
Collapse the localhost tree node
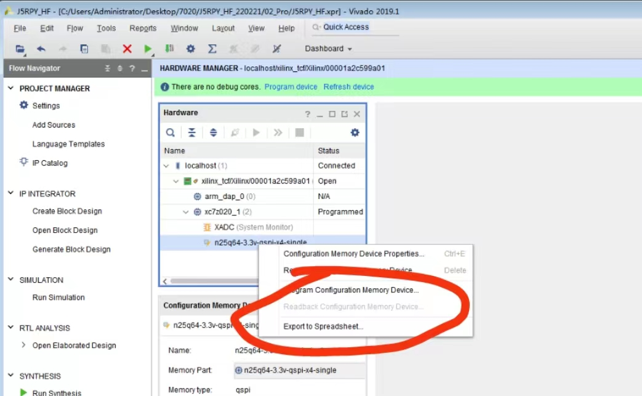pos(166,166)
